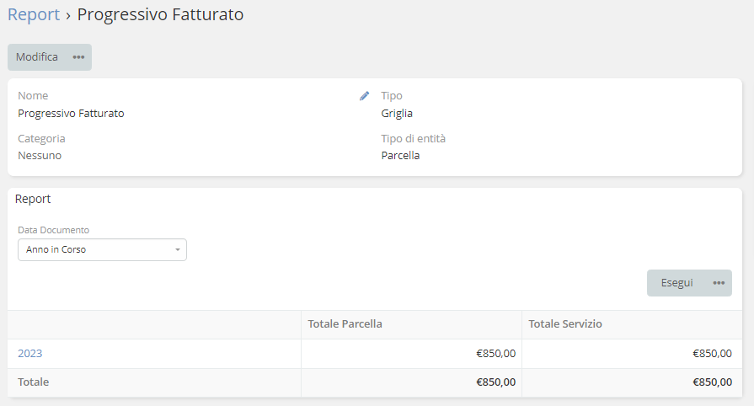Screen dimensions: 754x406
Task: Click the Tipo di entità value Parcella
Action: 400,156
